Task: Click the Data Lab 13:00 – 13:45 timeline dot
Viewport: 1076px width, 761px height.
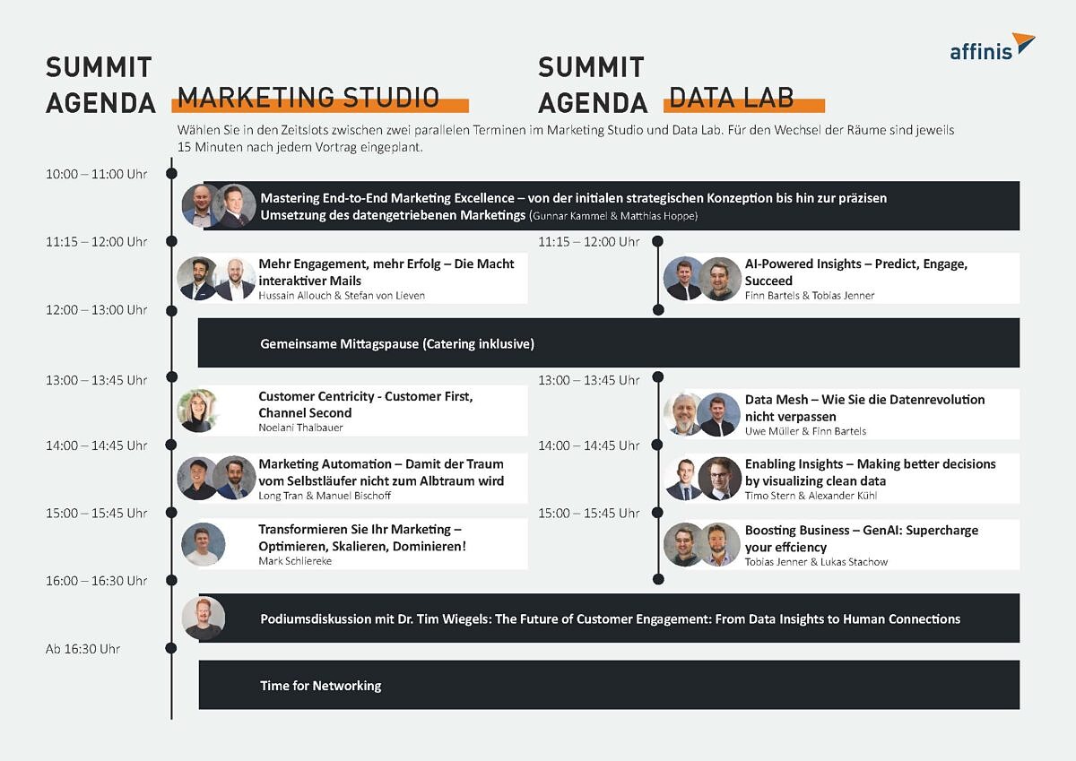Action: pos(658,377)
